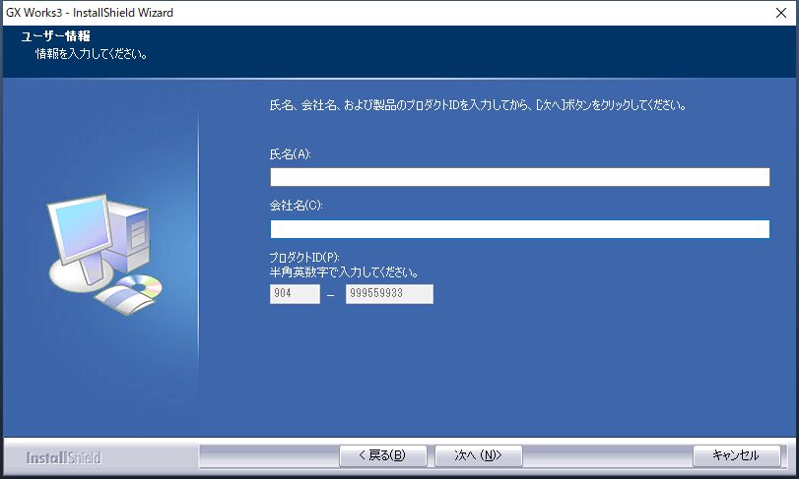The image size is (799, 479).
Task: Click the GX Works3 title bar text
Action: click(x=90, y=11)
